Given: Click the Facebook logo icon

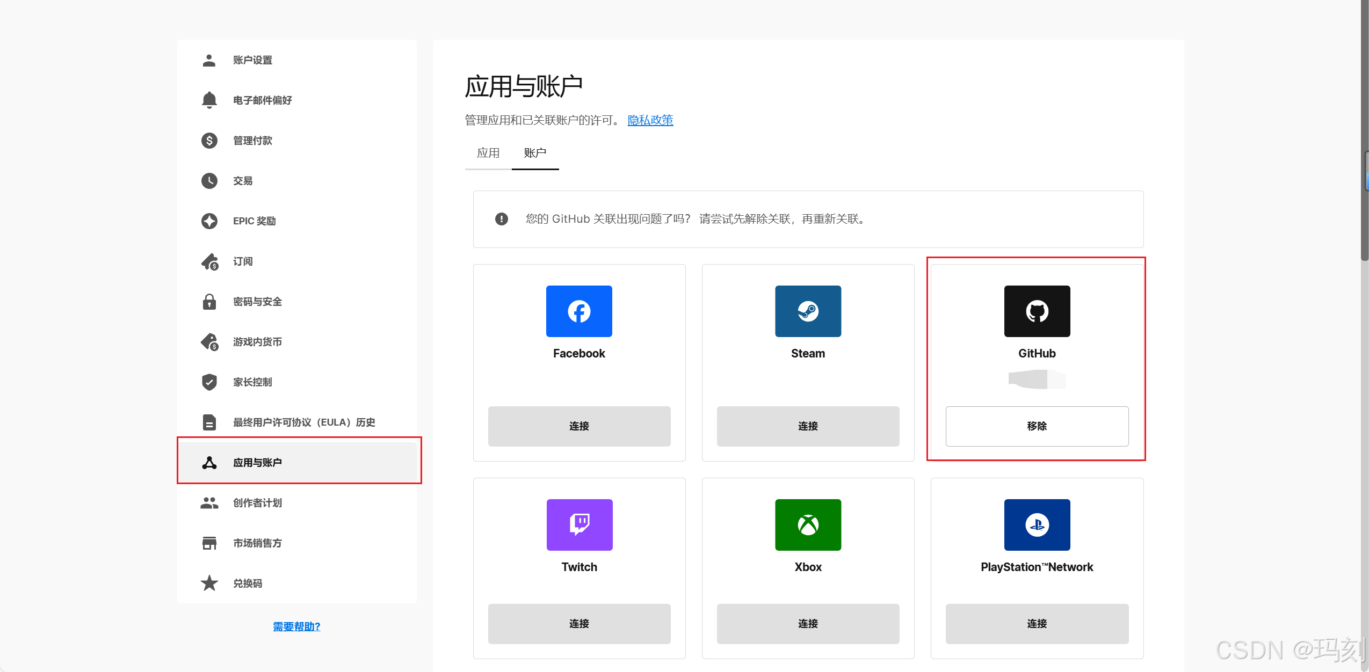Looking at the screenshot, I should click(579, 311).
